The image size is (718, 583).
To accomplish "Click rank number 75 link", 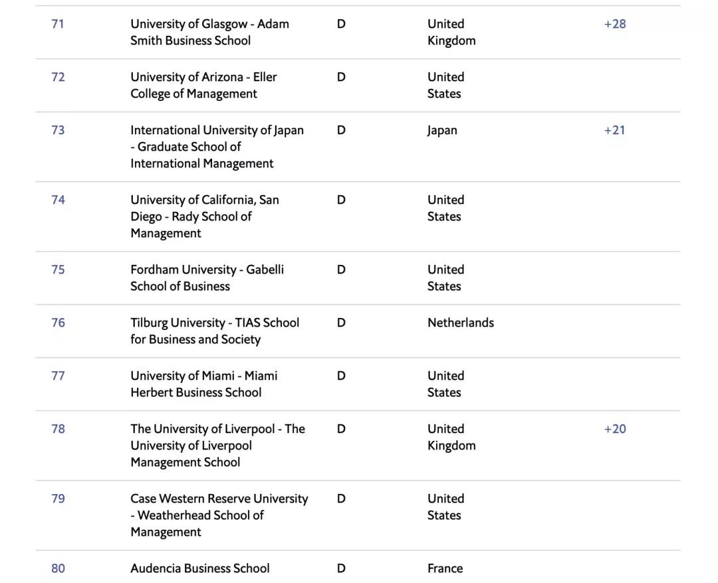I will (58, 270).
